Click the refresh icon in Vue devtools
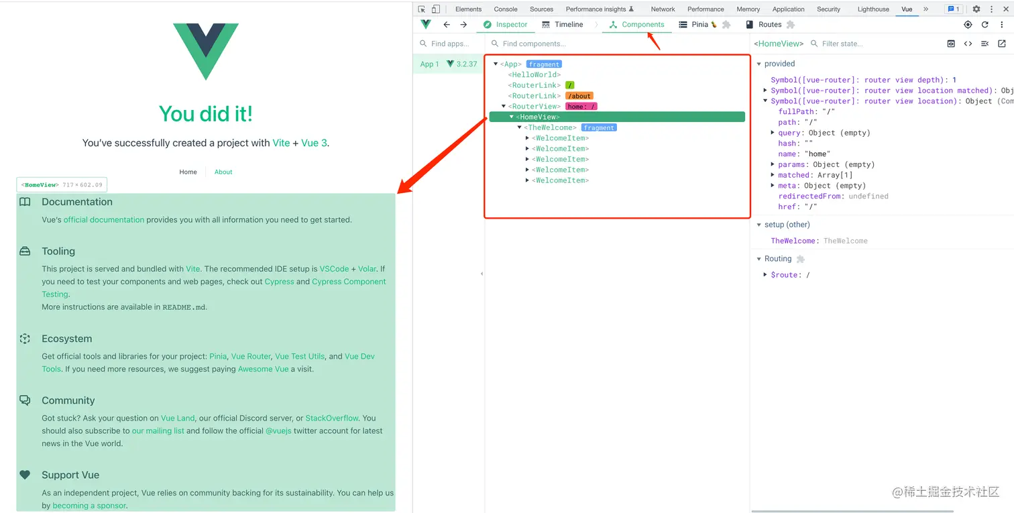This screenshot has width=1014, height=513. (985, 25)
